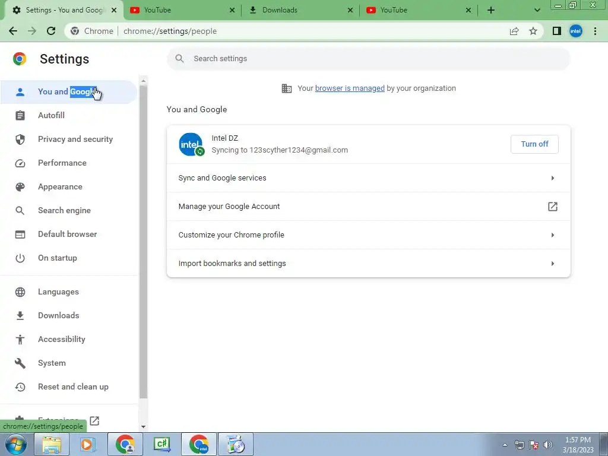This screenshot has width=608, height=456.
Task: Click the magnifier icon in Search settings
Action: (179, 59)
